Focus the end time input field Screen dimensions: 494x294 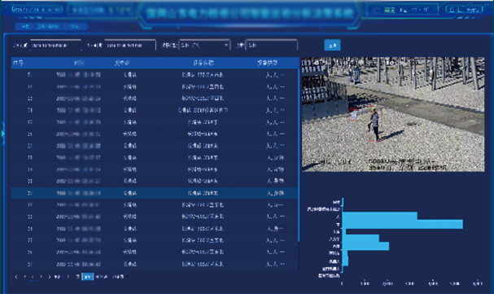click(130, 45)
